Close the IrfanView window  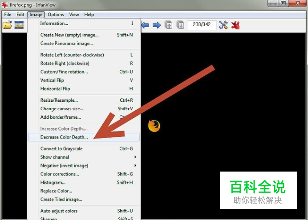pyautogui.click(x=298, y=3)
